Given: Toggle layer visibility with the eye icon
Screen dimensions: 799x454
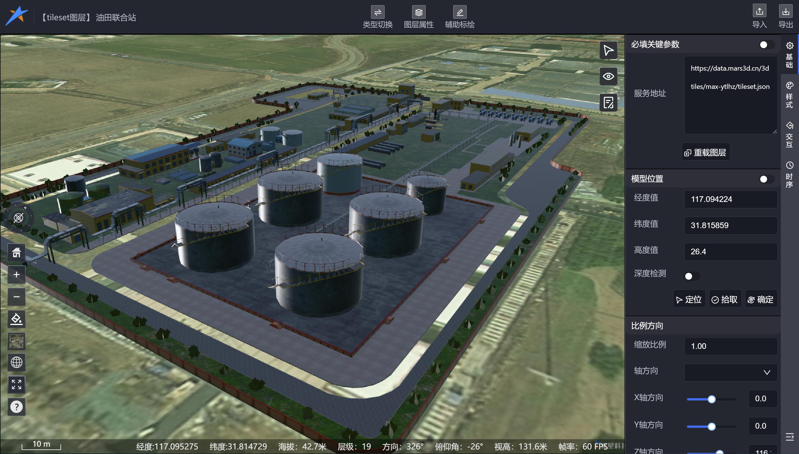Looking at the screenshot, I should 608,76.
